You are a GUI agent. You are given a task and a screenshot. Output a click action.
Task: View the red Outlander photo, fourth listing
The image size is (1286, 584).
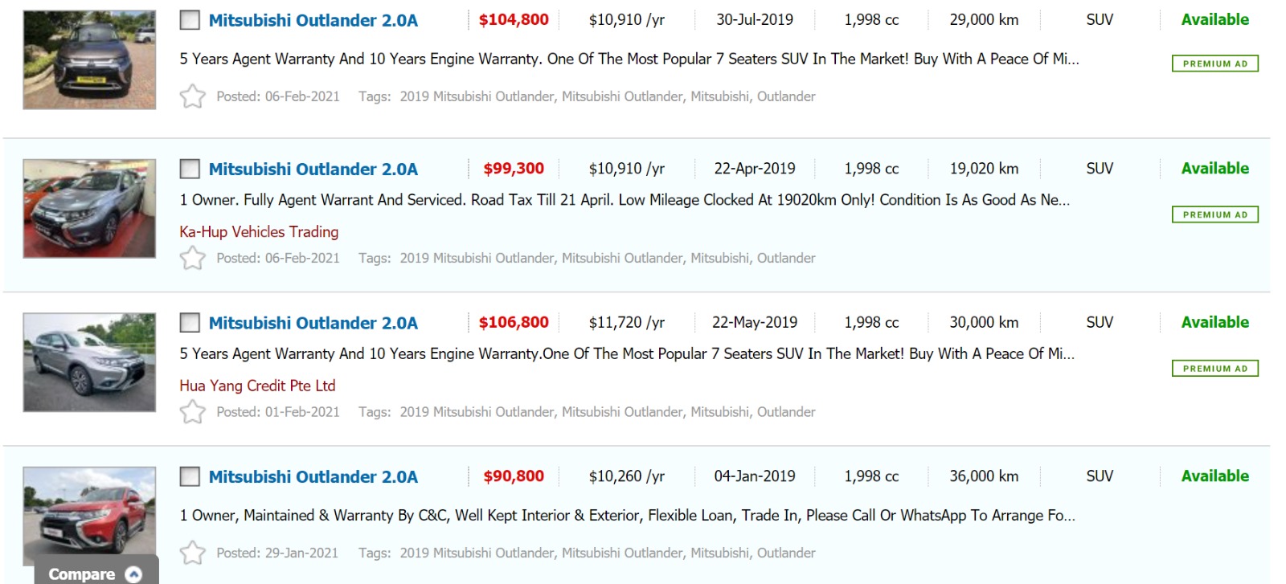[x=89, y=510]
